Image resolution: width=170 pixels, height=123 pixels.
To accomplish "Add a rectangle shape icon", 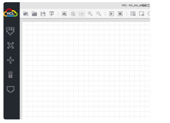I will click(x=142, y=14).
